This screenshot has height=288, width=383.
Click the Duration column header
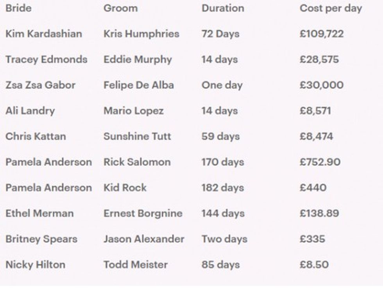coord(222,8)
